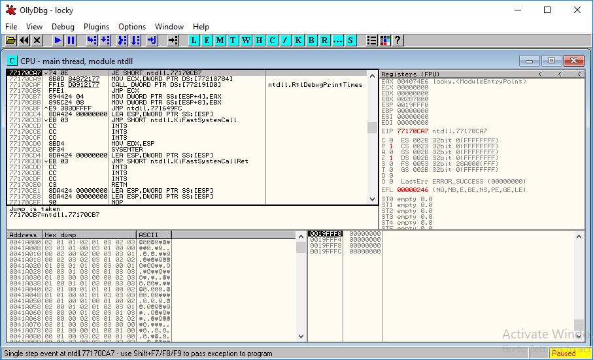Viewport: 593px width, 360px height.
Task: Toggle the S sign flag value
Action: click(391, 164)
